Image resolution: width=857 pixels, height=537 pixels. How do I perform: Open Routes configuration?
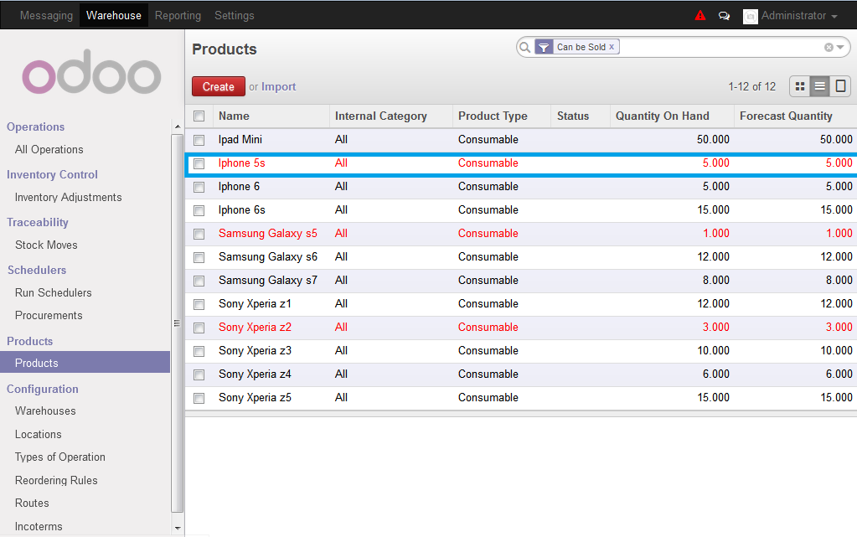coord(32,503)
